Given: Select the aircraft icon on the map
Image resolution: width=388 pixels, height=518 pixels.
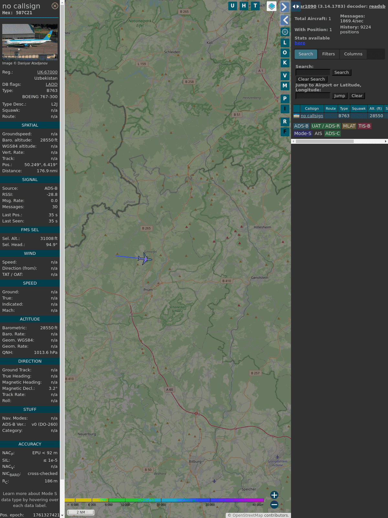Looking at the screenshot, I should point(145,259).
